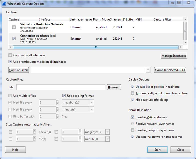The height and width of the screenshot is (159, 196).
Task: Uncheck Connexion au réseau local capture box
Action: (14, 38)
